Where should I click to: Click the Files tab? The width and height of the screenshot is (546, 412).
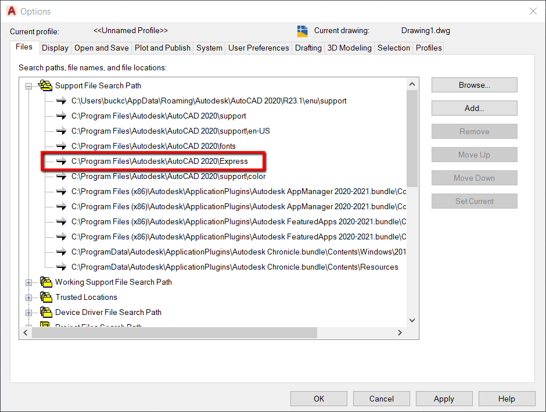[24, 46]
